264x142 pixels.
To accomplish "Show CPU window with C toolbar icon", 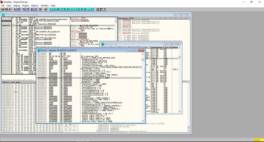I will click(71, 9).
